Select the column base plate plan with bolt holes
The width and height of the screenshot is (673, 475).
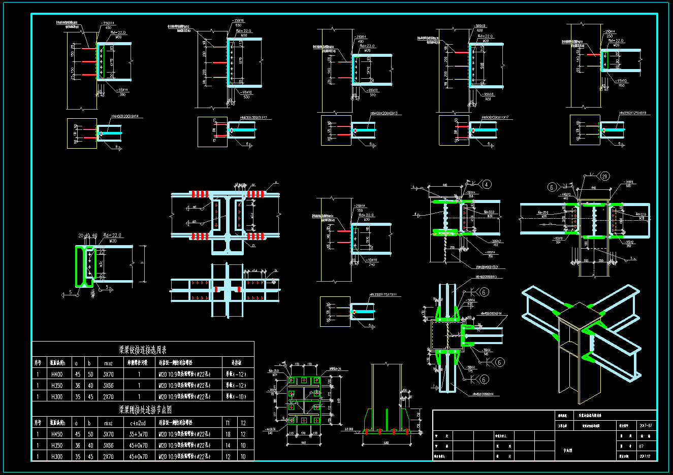click(304, 401)
